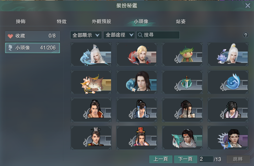Open the 全部顯示 dropdown
This screenshot has width=254, height=166.
(86, 35)
